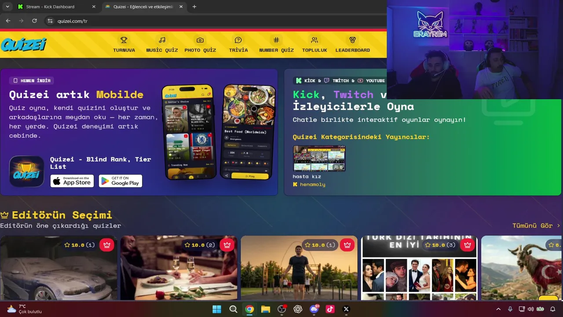Open the notifications bell
This screenshot has width=563, height=317.
[553, 309]
